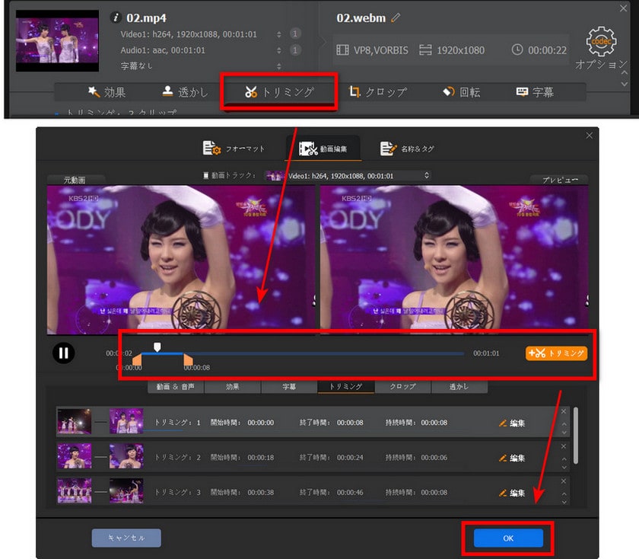Image resolution: width=639 pixels, height=559 pixels.
Task: Select the 動画 & 音声 sub-tab
Action: pyautogui.click(x=176, y=387)
